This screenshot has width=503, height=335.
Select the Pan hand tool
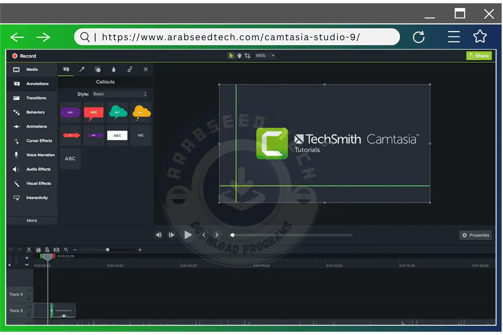(x=239, y=55)
